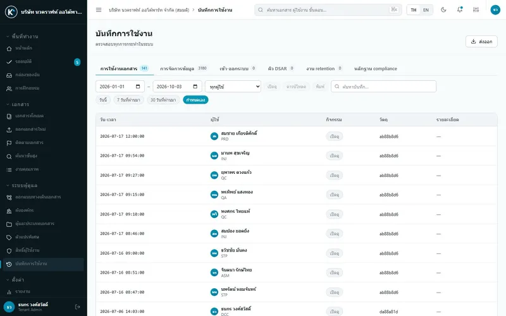Open the notifications bell

point(460,10)
